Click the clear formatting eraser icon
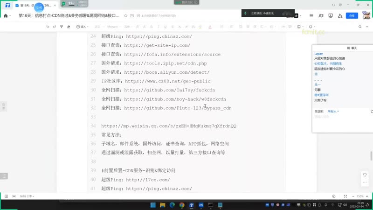Screen dimensions: 373x210 pyautogui.click(x=69, y=27)
